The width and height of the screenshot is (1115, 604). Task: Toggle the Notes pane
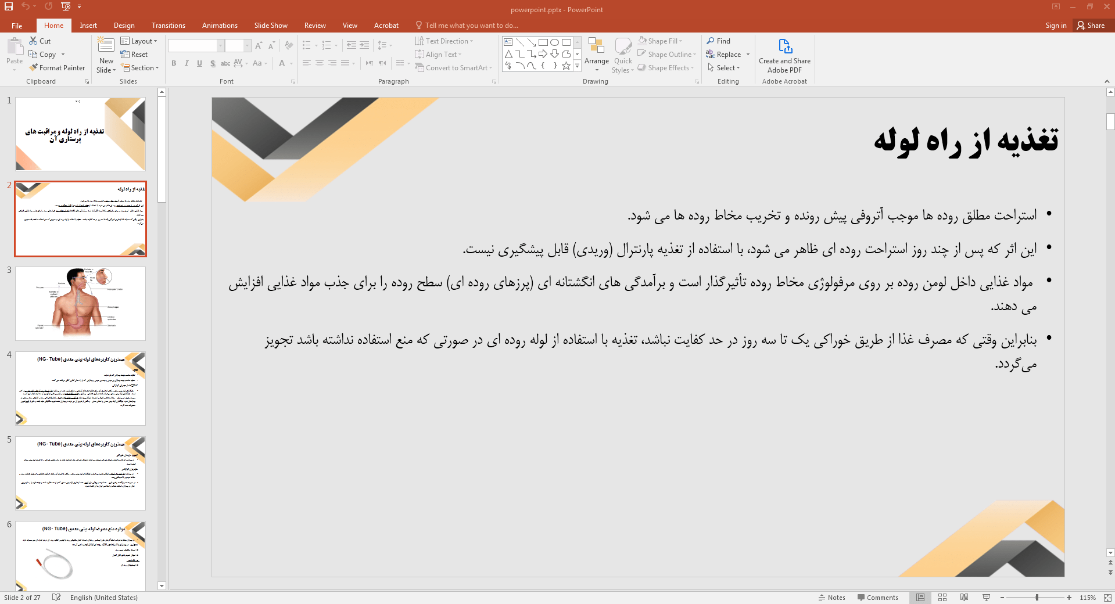832,598
